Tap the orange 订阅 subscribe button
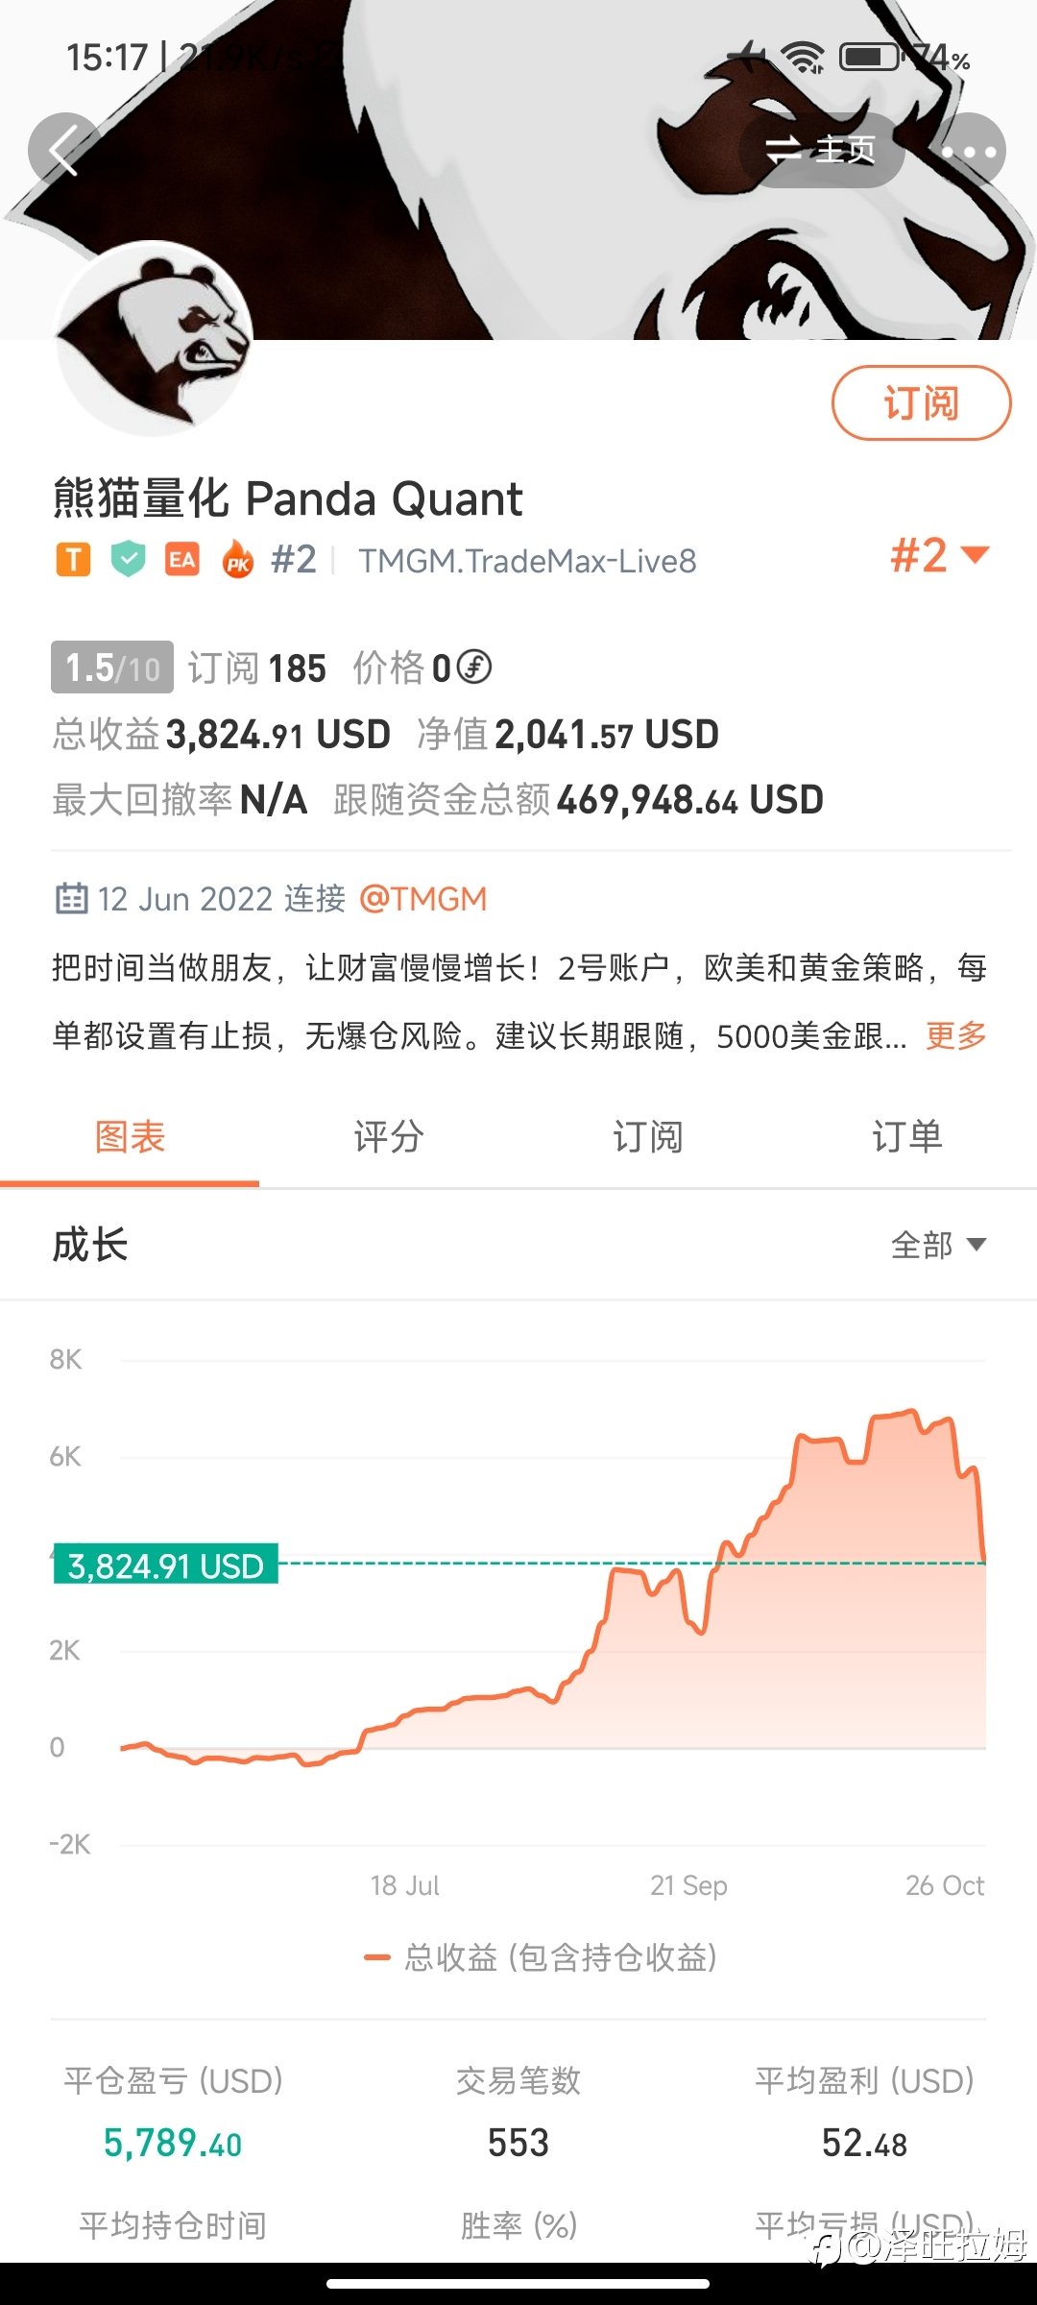The height and width of the screenshot is (2305, 1037). (921, 403)
